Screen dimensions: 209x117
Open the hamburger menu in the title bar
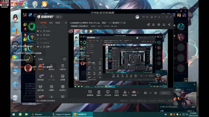159,17
